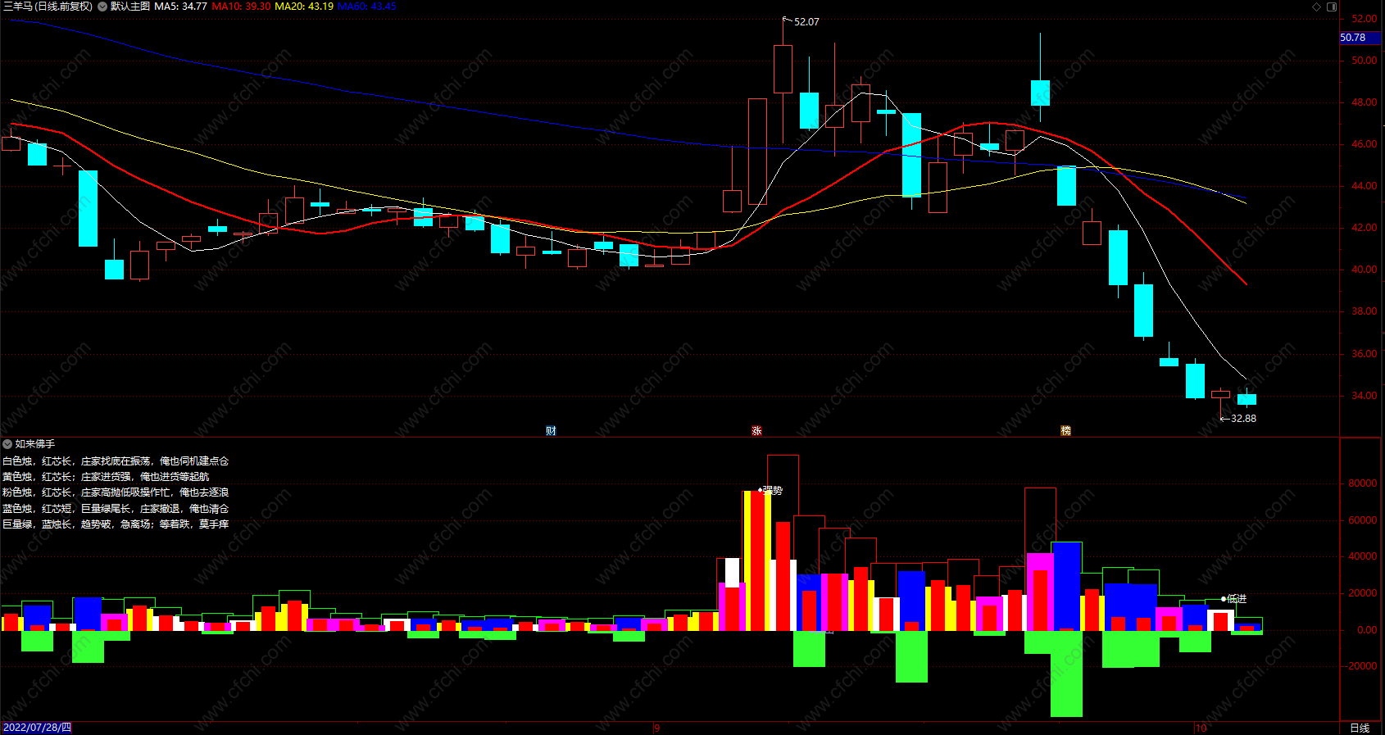This screenshot has height=735, width=1385.
Task: Open the main chart indicator dropdown arrow
Action: pos(102,7)
